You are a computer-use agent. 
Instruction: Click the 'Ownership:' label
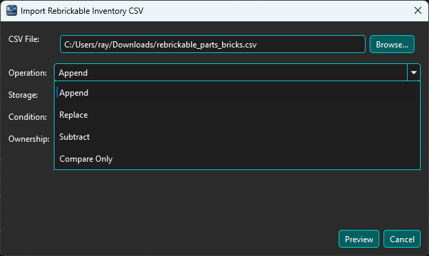pyautogui.click(x=29, y=139)
